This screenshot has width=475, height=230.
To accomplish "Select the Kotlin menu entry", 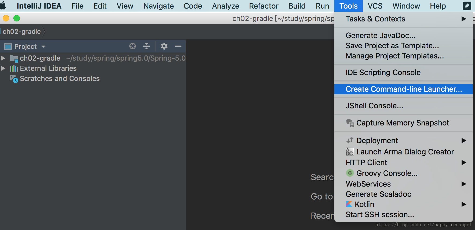I will tap(404, 204).
